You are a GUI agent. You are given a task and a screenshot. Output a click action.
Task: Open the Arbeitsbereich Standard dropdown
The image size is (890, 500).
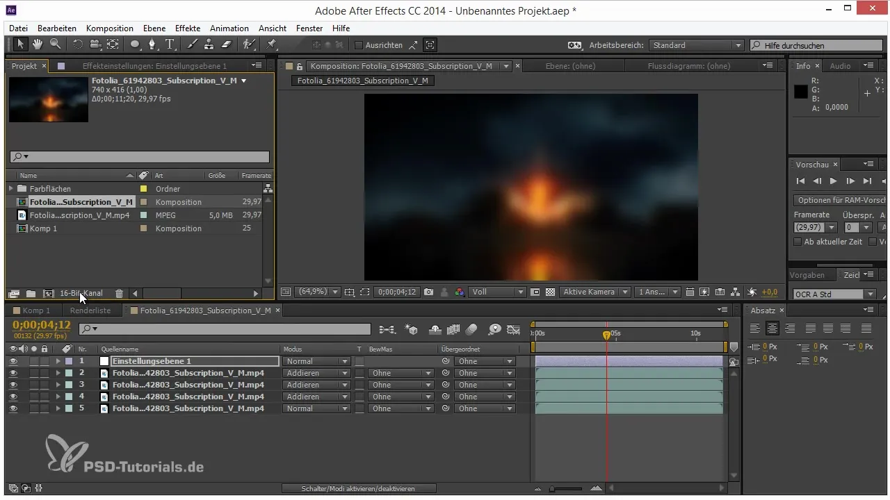pos(697,45)
